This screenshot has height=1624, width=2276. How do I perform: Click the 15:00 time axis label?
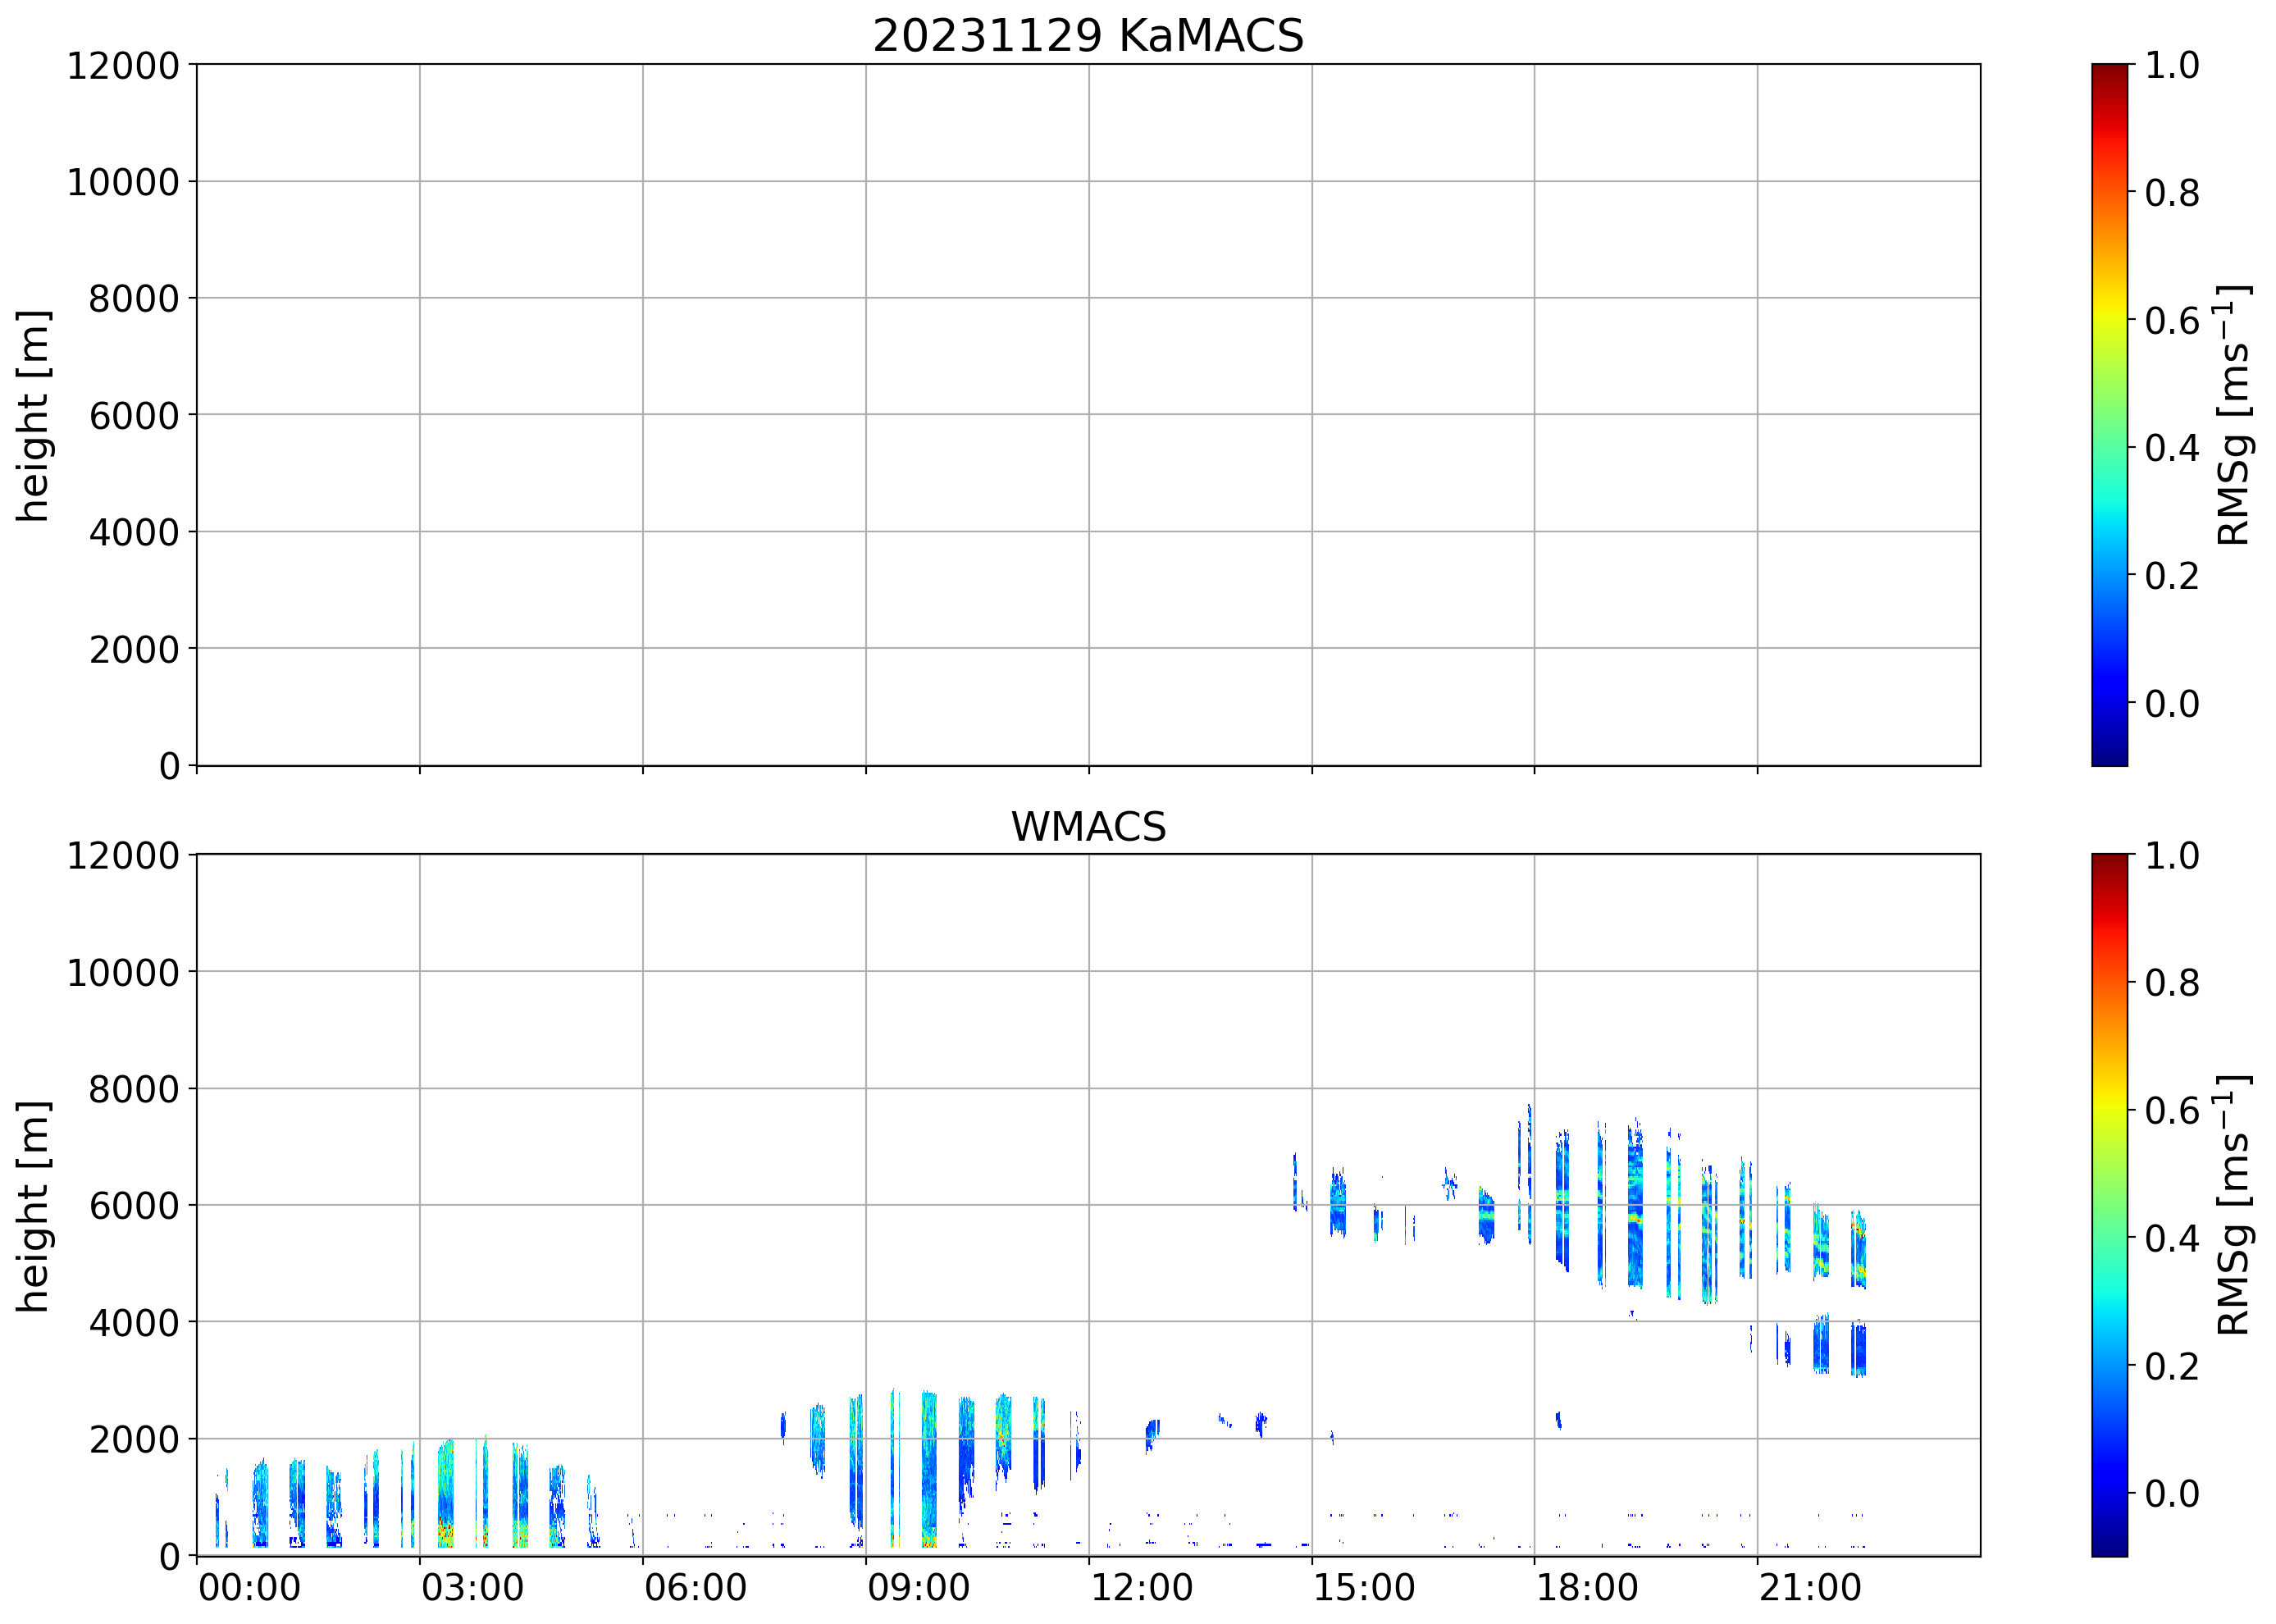1364,1588
